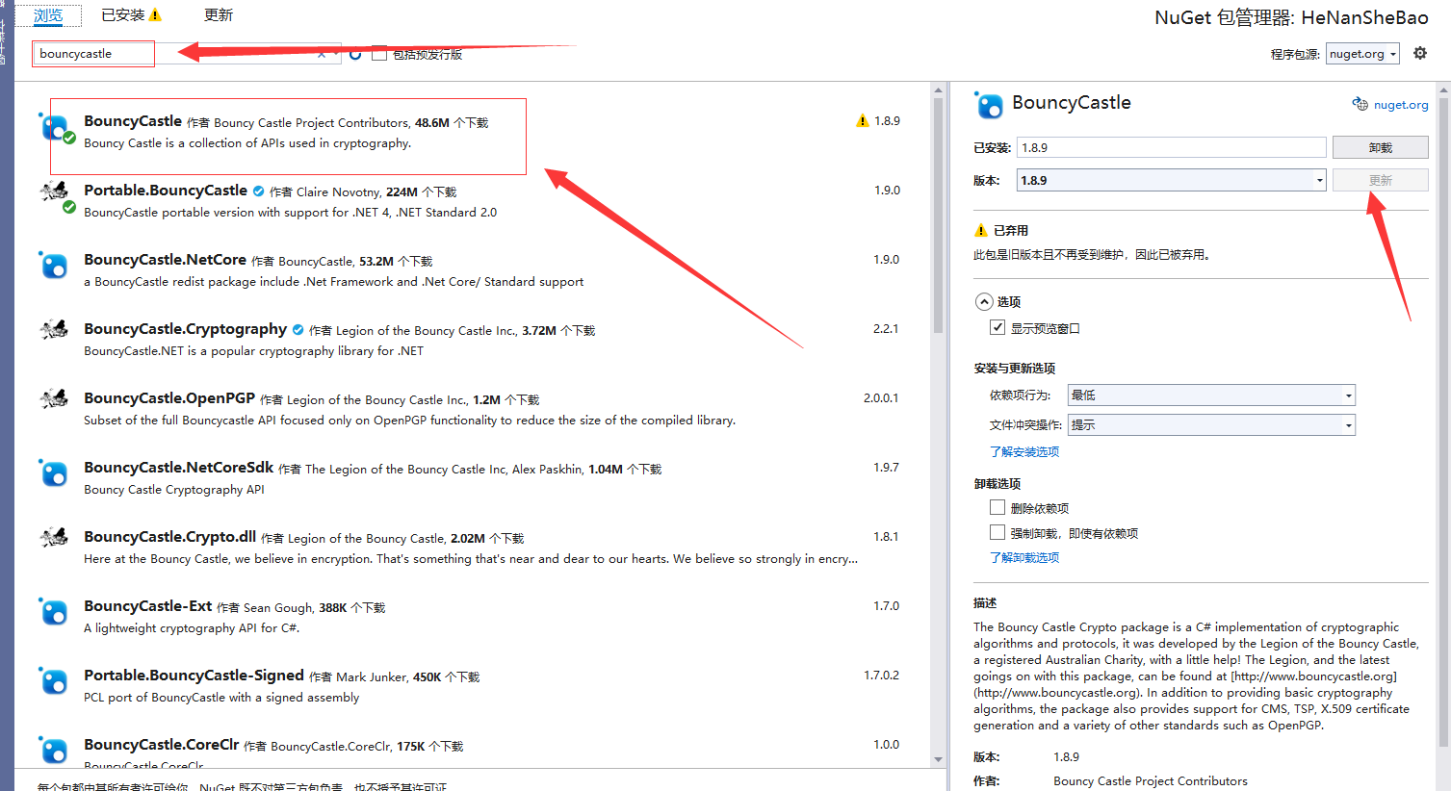Click the deprecated warning icon in the details pane
The image size is (1451, 791).
(981, 230)
